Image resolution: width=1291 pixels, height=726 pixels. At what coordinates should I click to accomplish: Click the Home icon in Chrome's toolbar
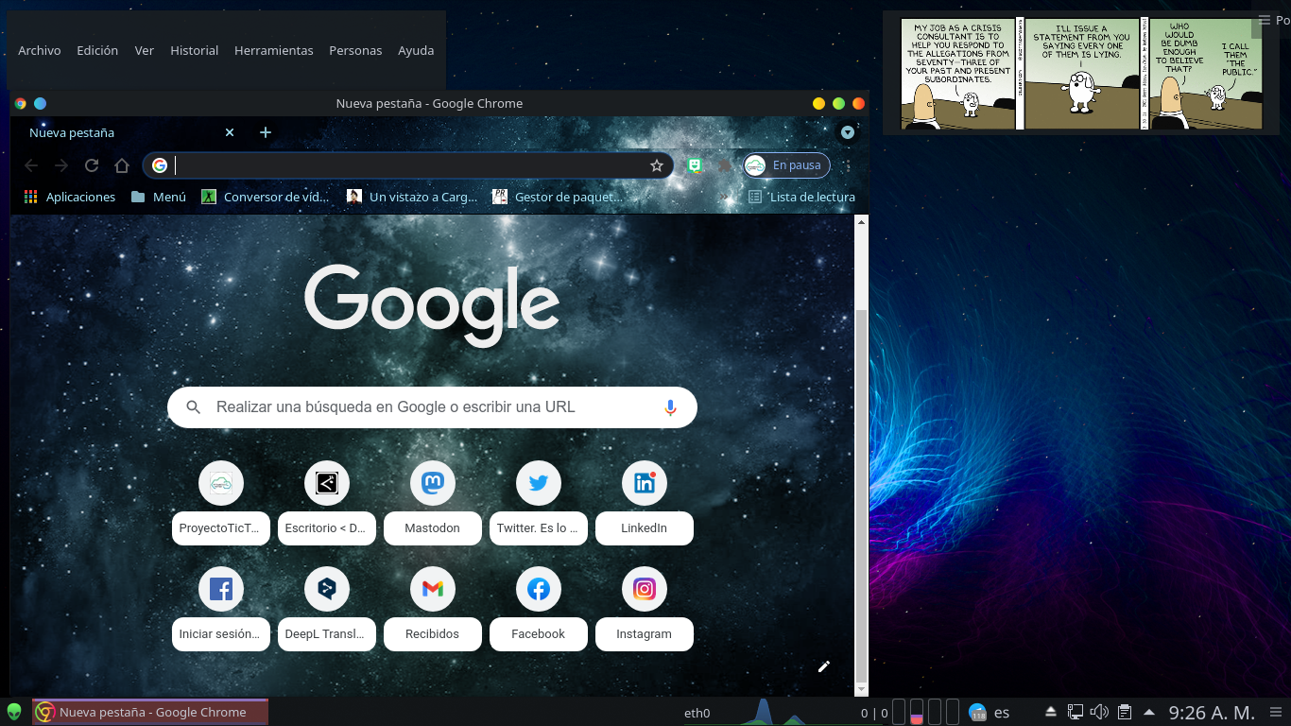pyautogui.click(x=122, y=165)
